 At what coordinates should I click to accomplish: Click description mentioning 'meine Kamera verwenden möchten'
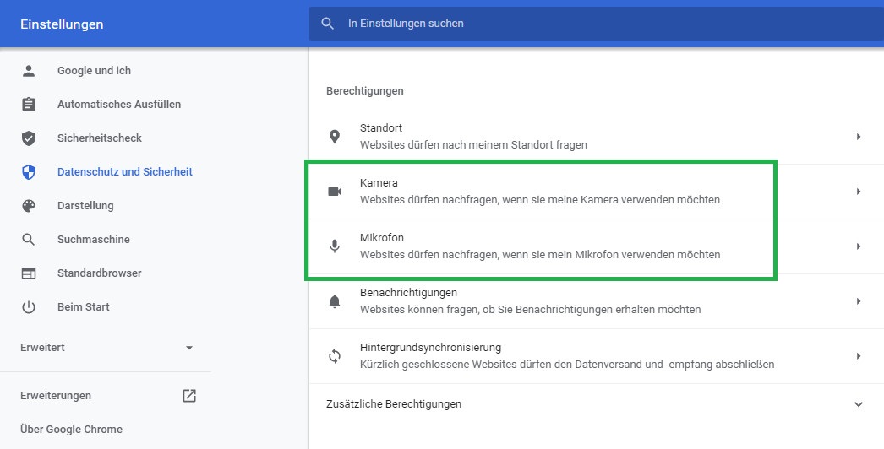pyautogui.click(x=540, y=199)
